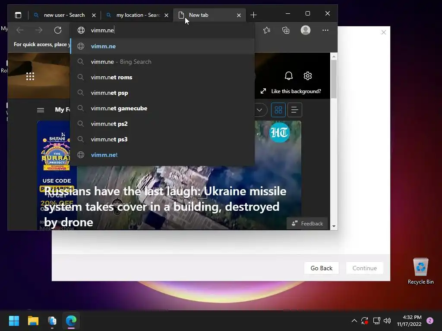
Task: Choose 'vimm.ne - Bing Search' suggestion
Action: coord(162,62)
